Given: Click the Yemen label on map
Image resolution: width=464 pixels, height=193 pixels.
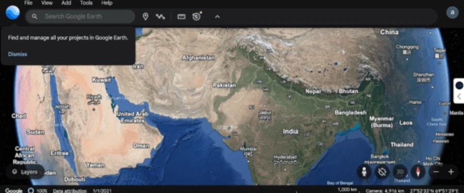Looking at the screenshot, I should (x=95, y=165).
